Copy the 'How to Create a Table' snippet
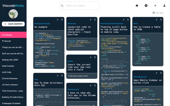The image size is (170, 106). point(161,20)
